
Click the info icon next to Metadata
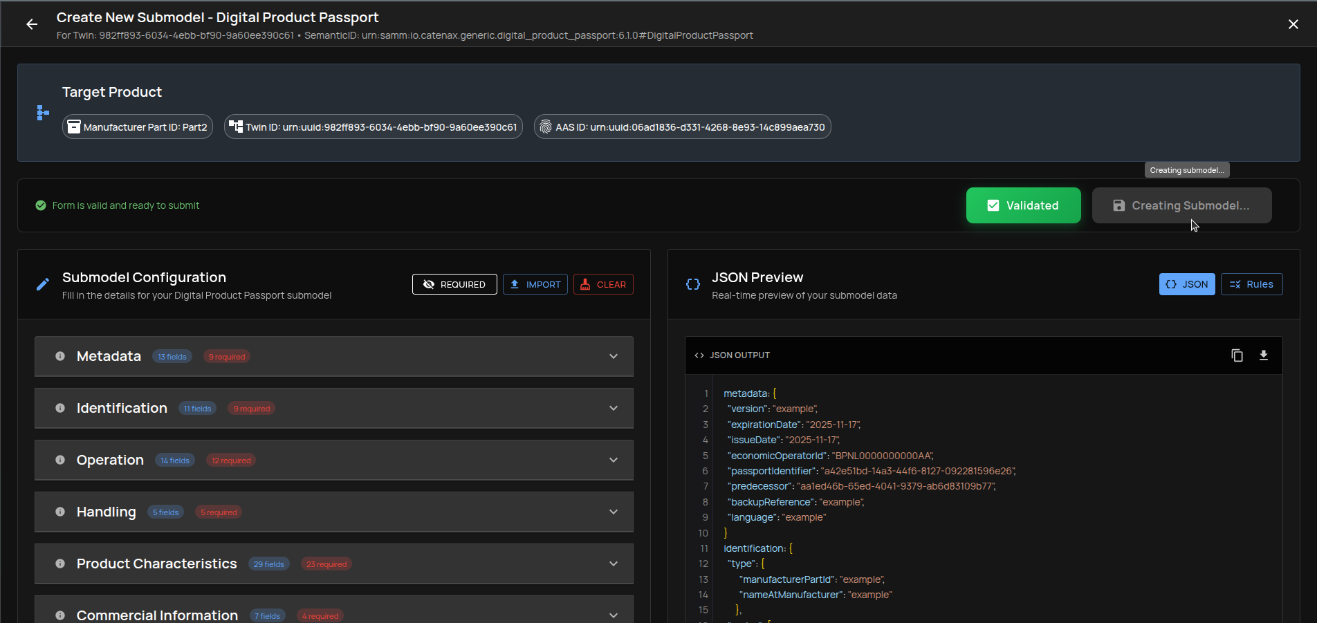(x=59, y=356)
